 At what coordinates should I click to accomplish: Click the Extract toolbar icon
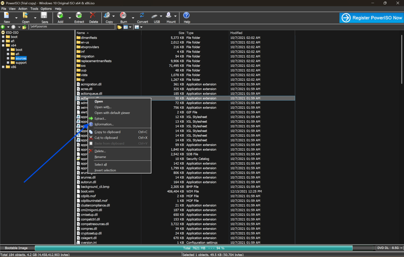(x=79, y=15)
